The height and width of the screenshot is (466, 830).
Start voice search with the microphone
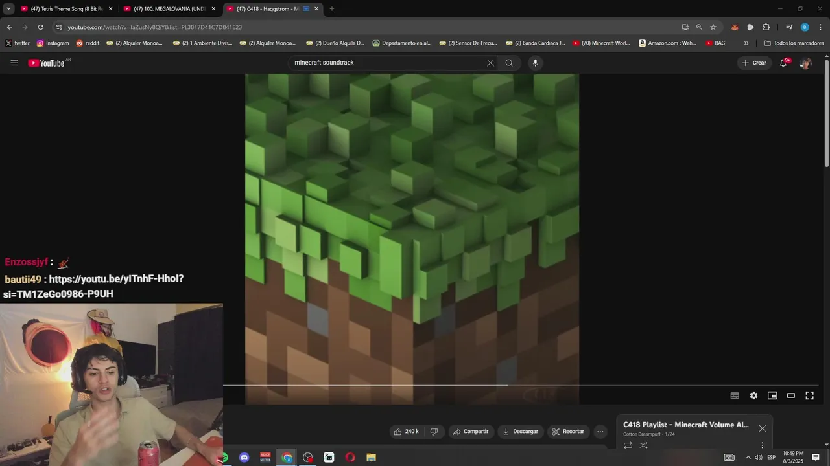535,63
